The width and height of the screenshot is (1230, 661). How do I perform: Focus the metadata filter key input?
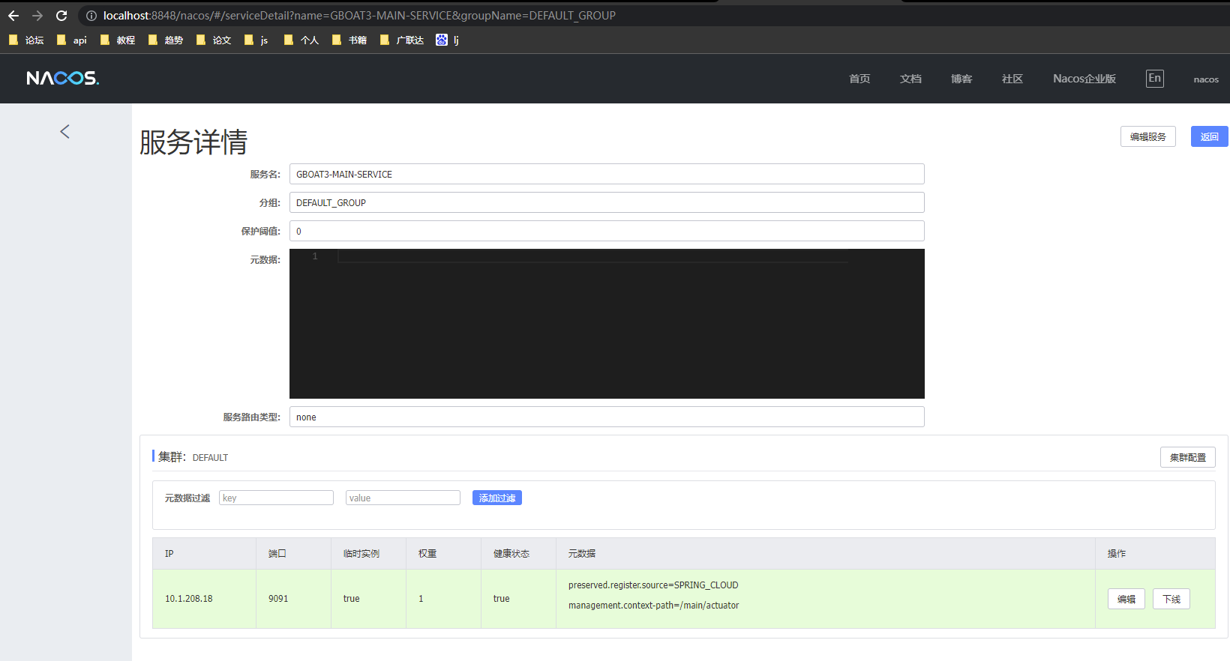(x=276, y=498)
